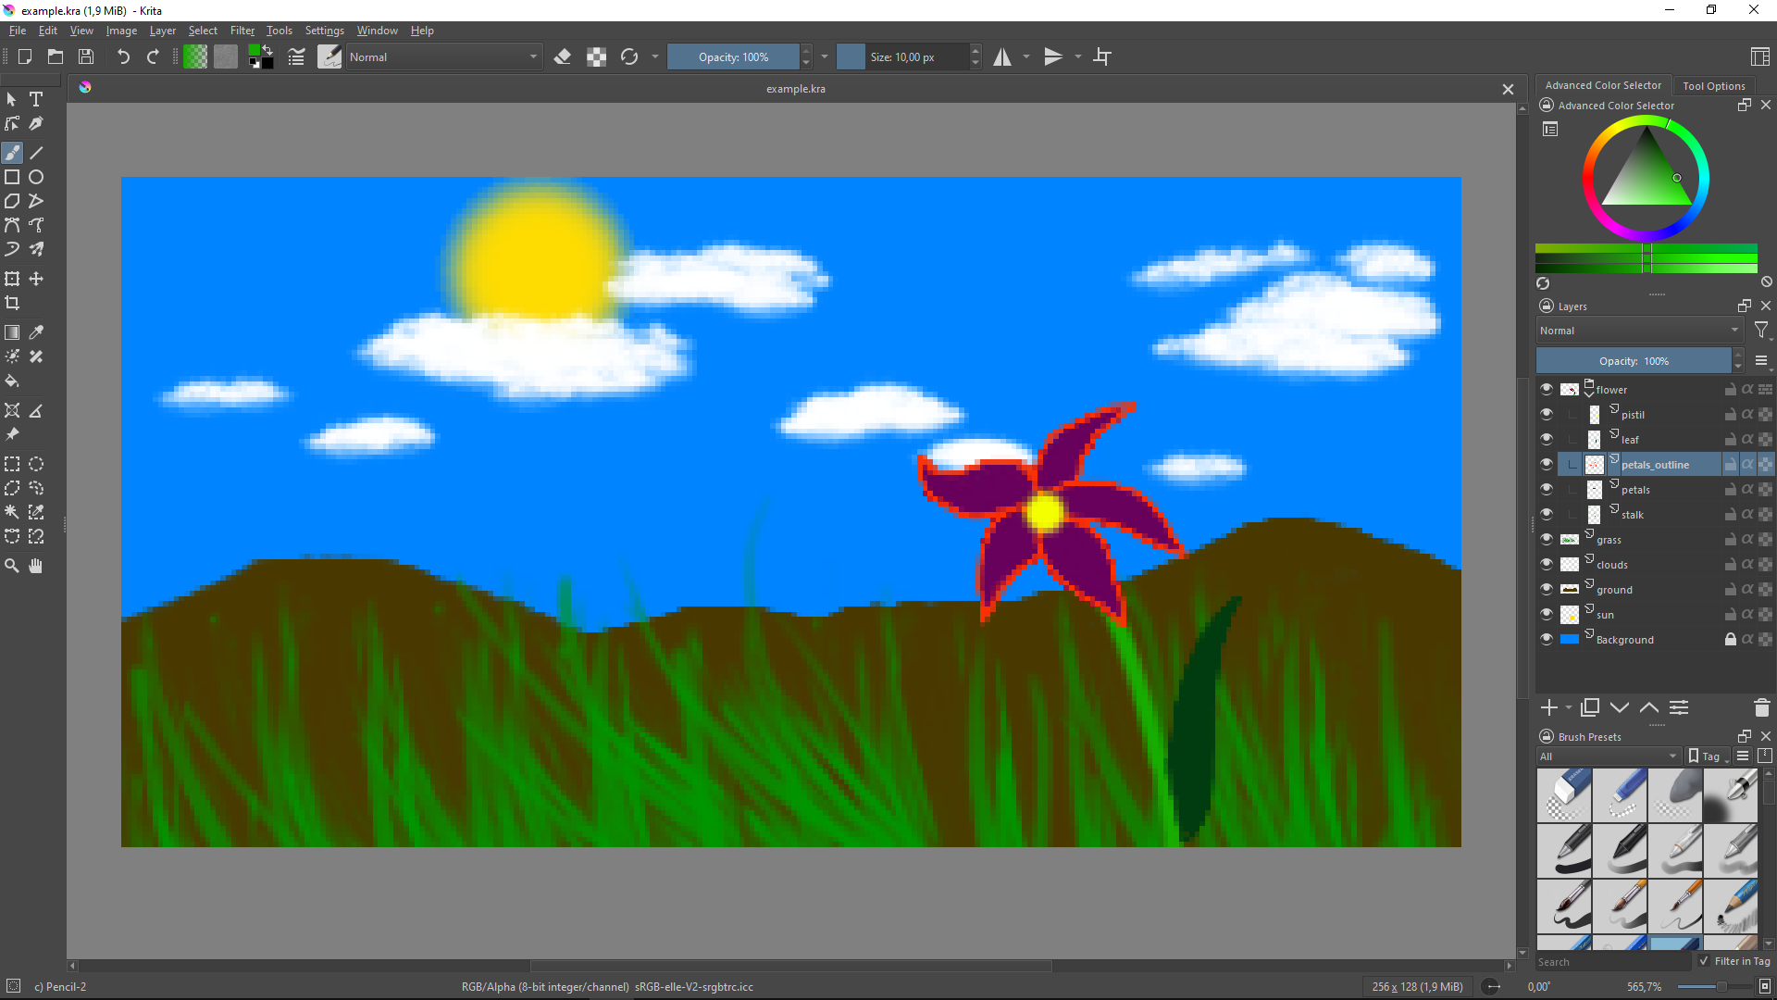Duplicate layer icon in Layers panel
Viewport: 1777px width, 1000px height.
[1590, 707]
